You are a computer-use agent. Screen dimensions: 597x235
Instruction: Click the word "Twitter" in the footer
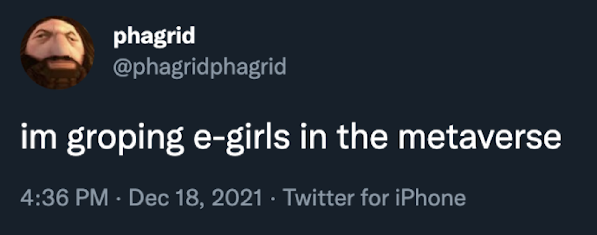[319, 197]
